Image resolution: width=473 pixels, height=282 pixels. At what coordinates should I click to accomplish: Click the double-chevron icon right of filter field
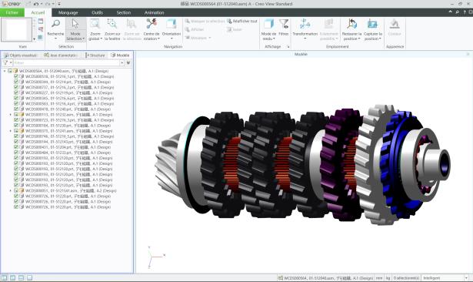pos(128,63)
